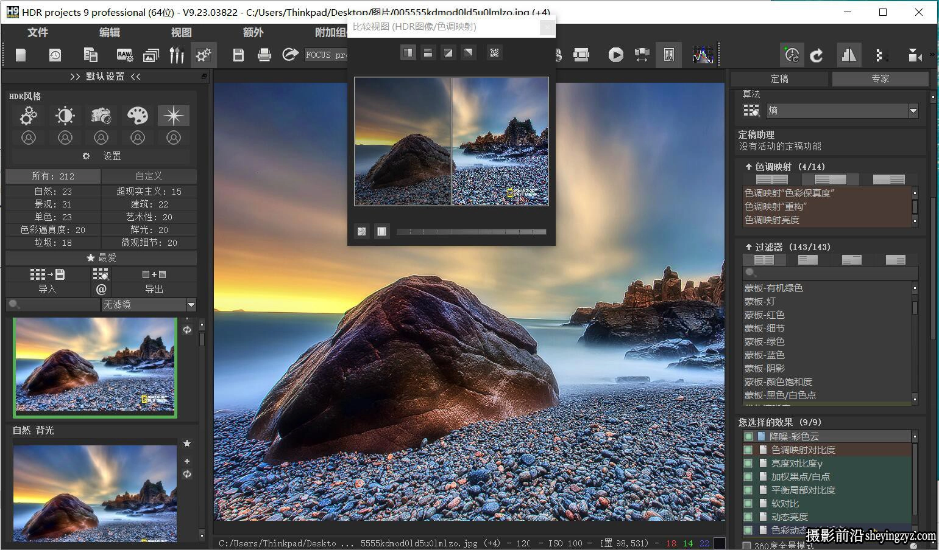This screenshot has height=550, width=939.
Task: Show 所有: 212 presets category
Action: pos(53,176)
